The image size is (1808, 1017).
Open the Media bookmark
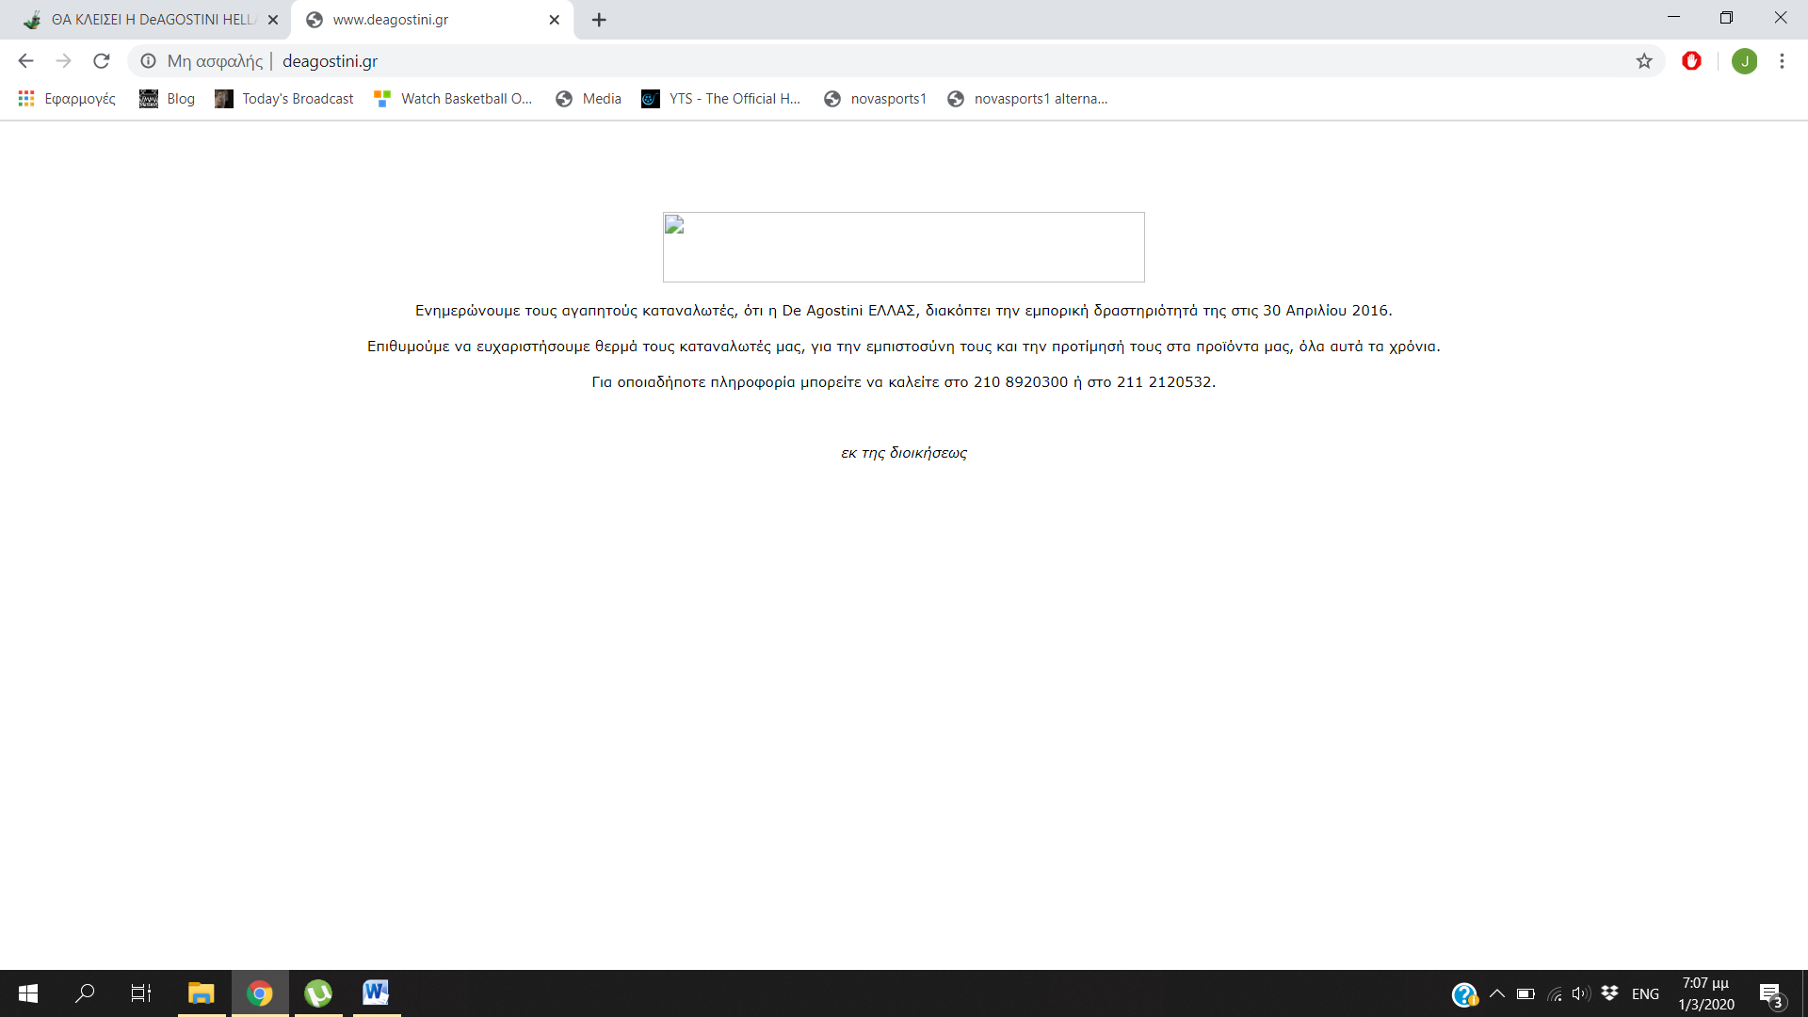pos(589,99)
